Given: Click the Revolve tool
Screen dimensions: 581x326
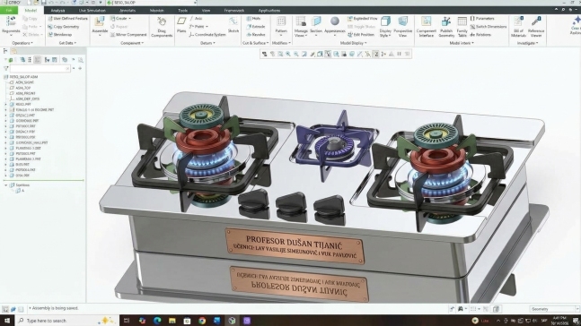Looking at the screenshot, I should coord(256,35).
